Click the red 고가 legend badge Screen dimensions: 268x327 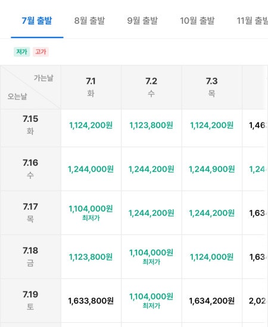coord(40,52)
